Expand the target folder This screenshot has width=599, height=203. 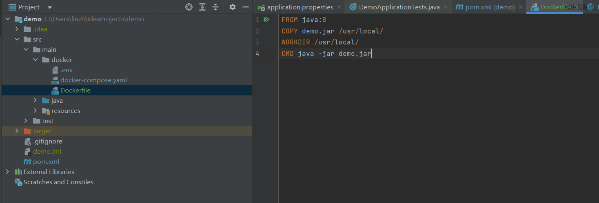pos(17,131)
